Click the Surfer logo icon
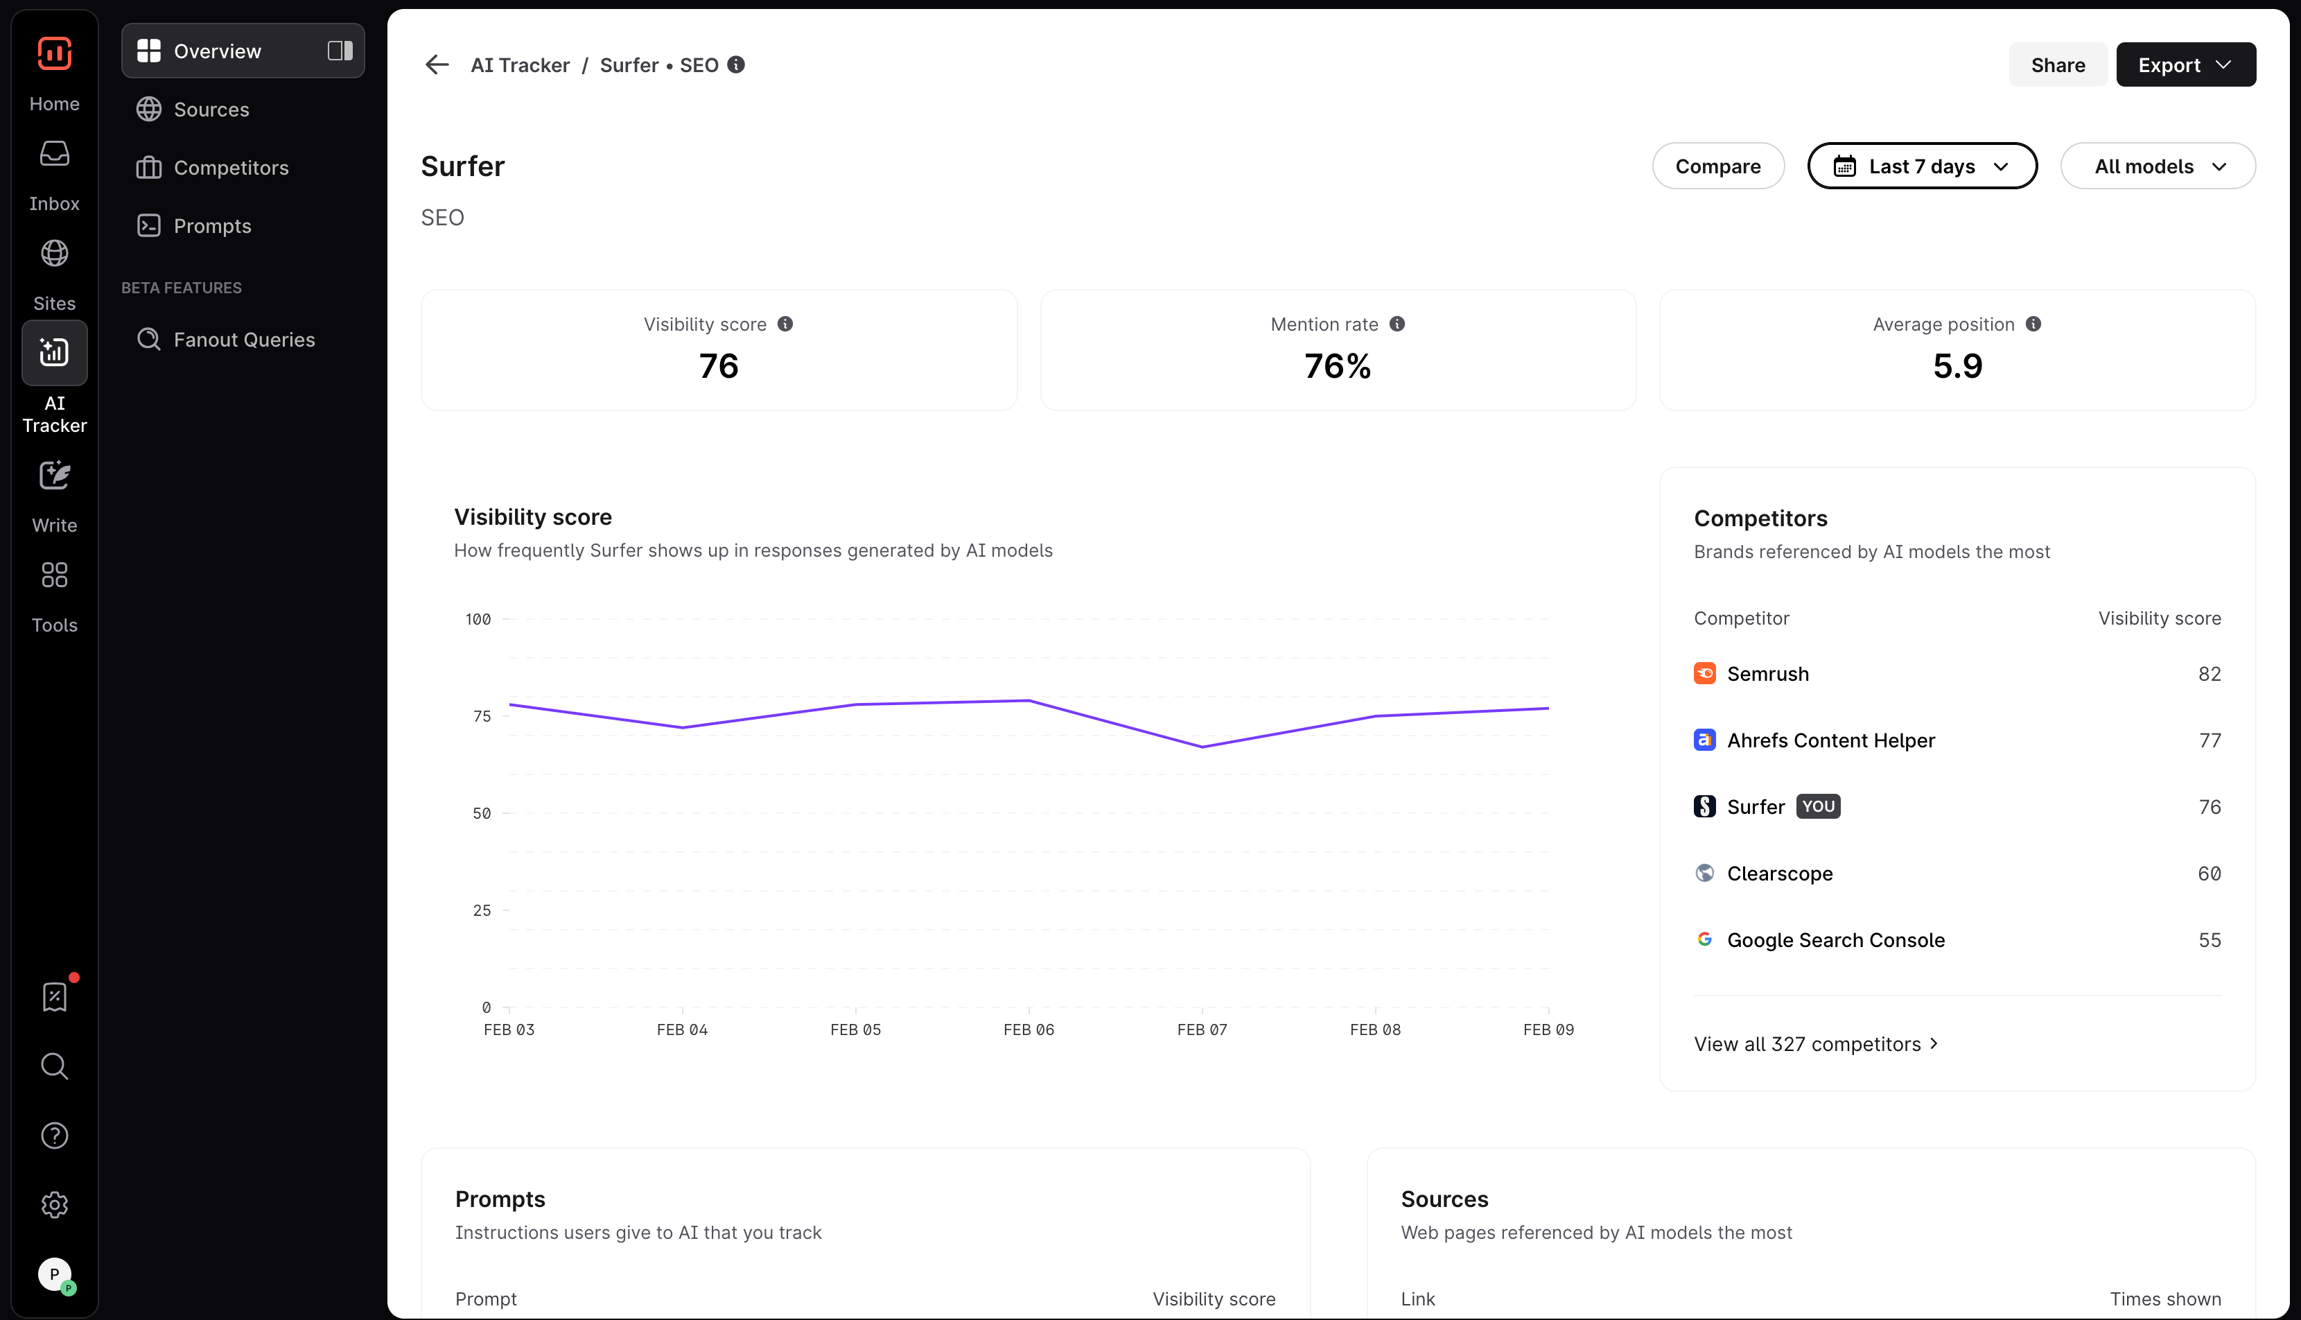Image resolution: width=2301 pixels, height=1320 pixels. (54, 53)
